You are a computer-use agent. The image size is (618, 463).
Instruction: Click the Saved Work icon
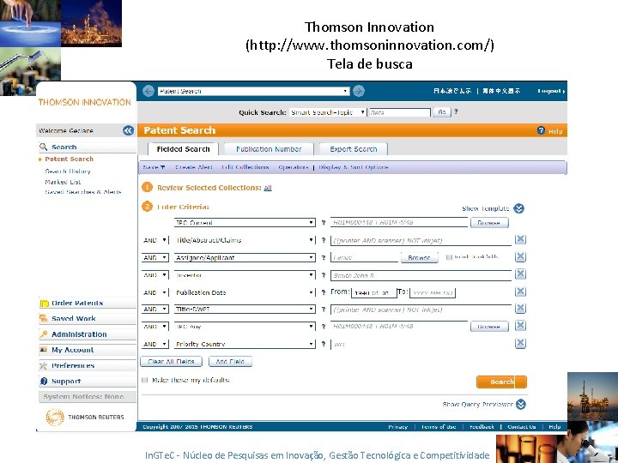[x=44, y=318]
